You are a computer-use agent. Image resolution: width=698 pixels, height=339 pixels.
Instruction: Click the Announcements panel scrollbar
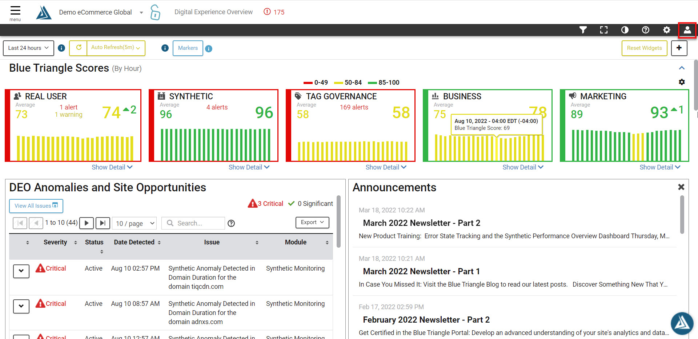[x=682, y=215]
